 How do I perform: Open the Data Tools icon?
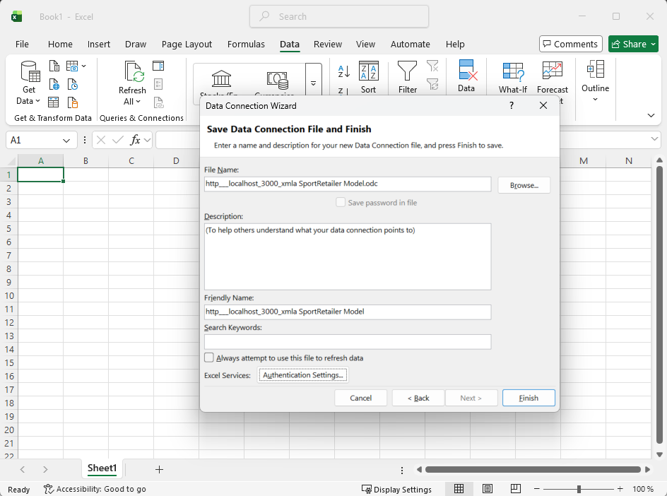(467, 70)
